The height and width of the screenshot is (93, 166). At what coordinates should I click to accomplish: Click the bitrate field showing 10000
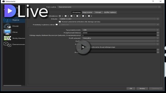(x=119, y=33)
